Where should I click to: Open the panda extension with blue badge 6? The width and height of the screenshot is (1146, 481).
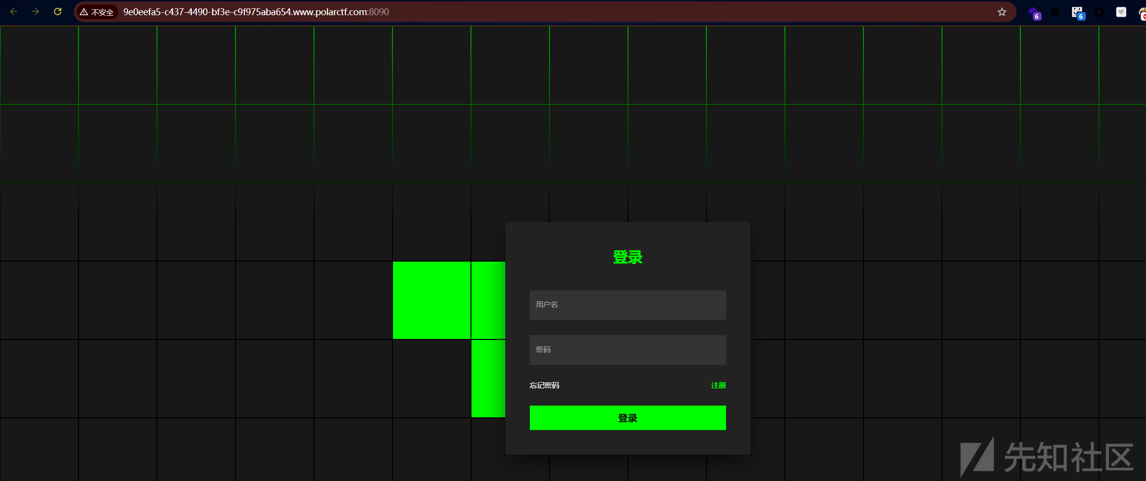(x=1078, y=13)
